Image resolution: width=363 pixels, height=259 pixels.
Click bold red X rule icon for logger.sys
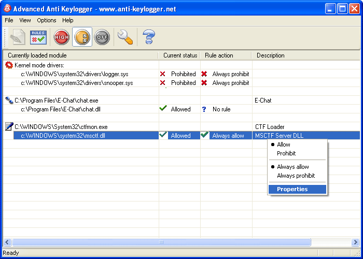point(204,74)
